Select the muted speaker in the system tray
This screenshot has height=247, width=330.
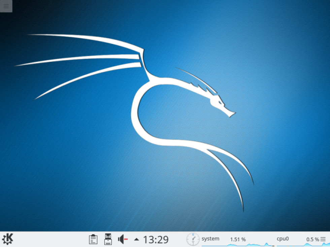pos(122,239)
